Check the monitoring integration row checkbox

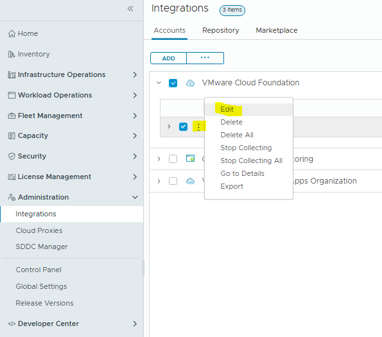click(x=173, y=159)
